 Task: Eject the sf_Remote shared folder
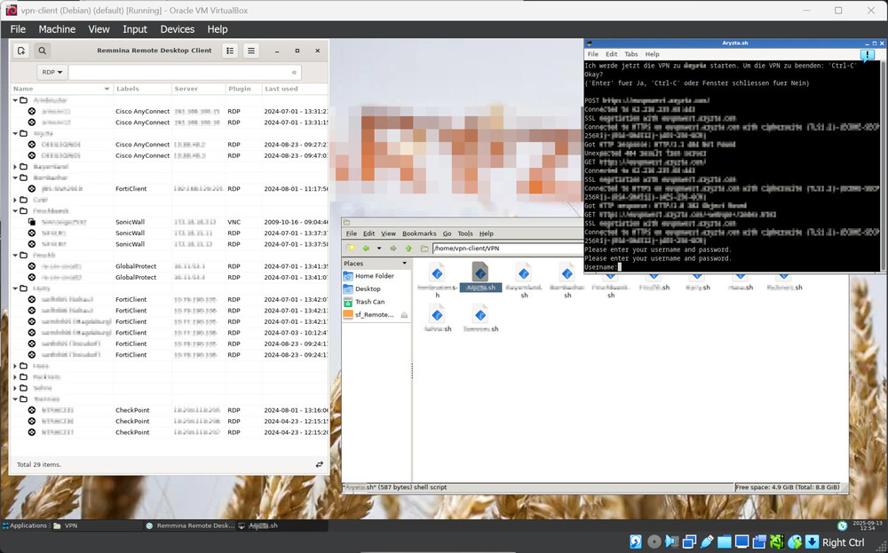404,314
